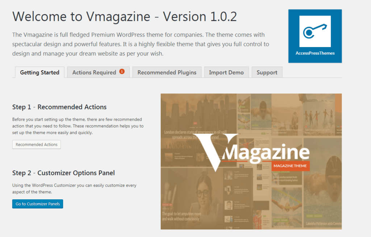Screen dimensions: 371x237
Task: Click the Lakeisha Patterson caption in banner
Action: tap(324, 224)
